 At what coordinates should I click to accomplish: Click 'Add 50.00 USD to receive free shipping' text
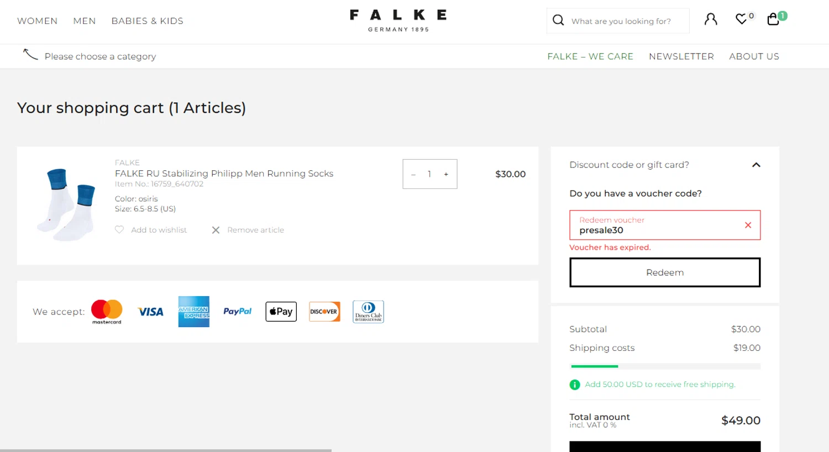660,385
